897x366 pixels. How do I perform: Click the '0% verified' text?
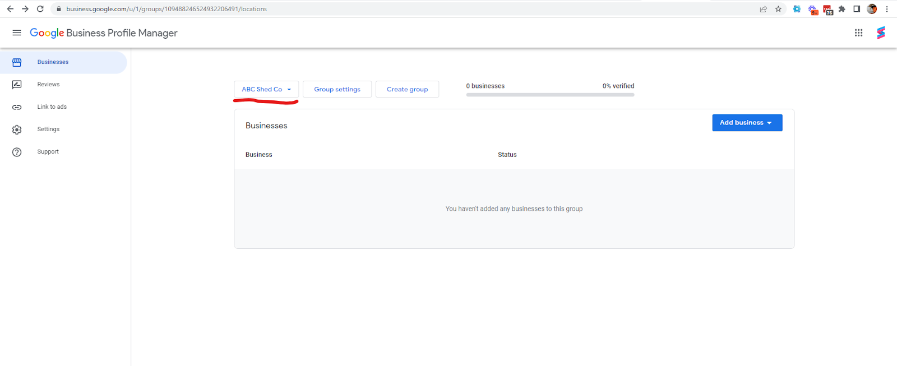(x=618, y=86)
